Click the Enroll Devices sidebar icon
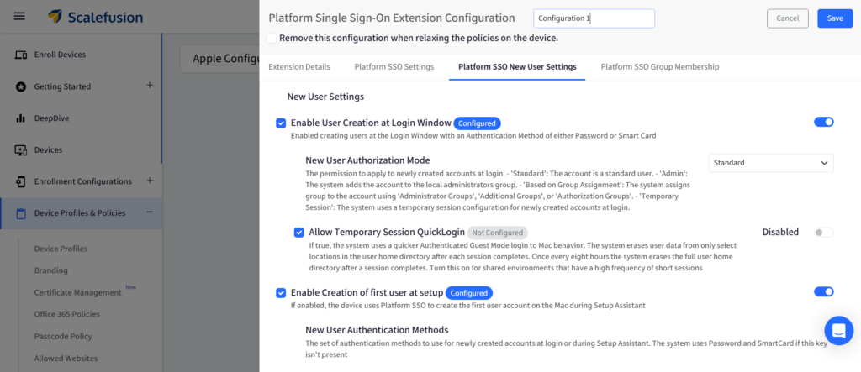This screenshot has width=861, height=372. coord(21,55)
